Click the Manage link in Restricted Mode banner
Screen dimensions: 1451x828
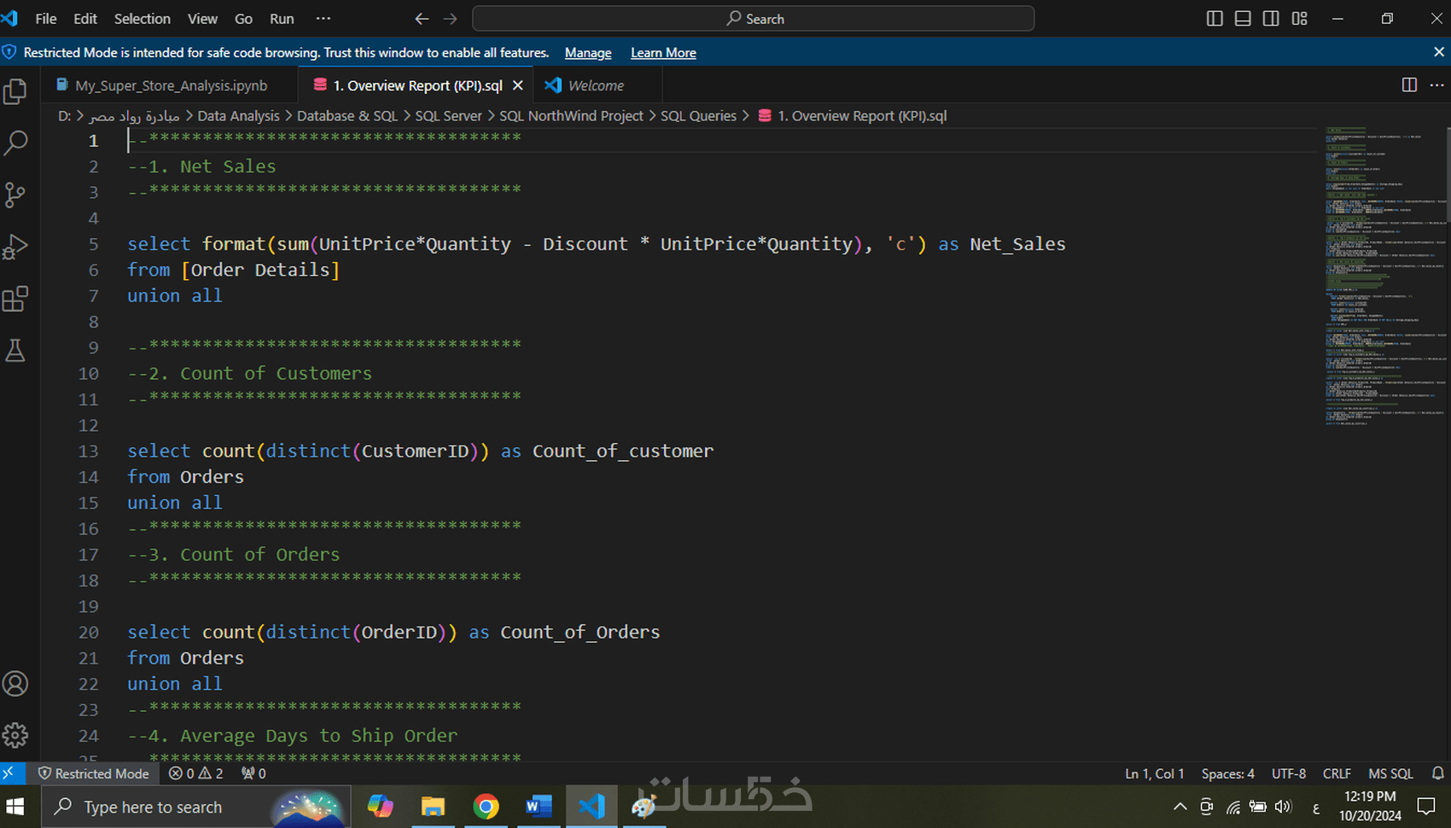pos(587,52)
